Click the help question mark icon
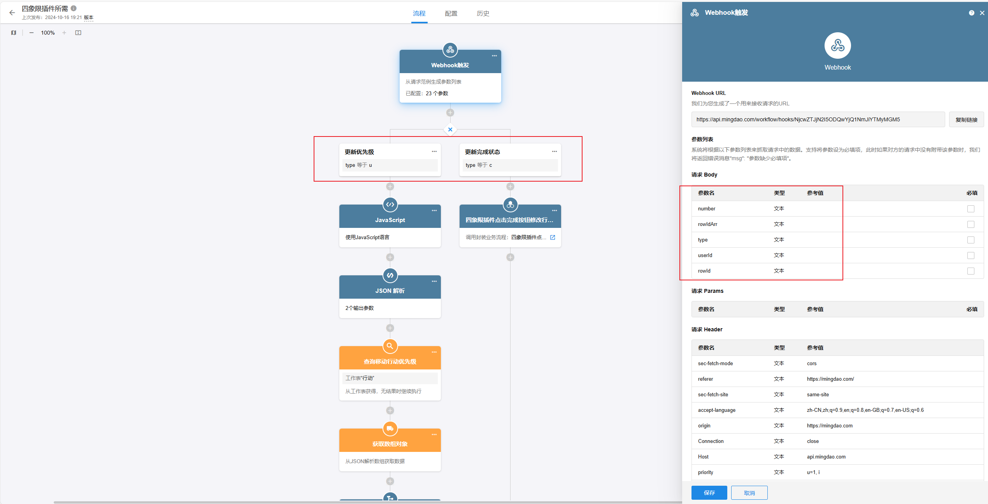The image size is (988, 504). (972, 13)
